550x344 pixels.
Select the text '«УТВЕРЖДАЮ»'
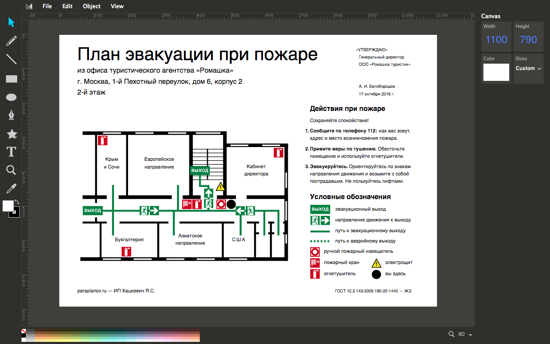pyautogui.click(x=372, y=50)
